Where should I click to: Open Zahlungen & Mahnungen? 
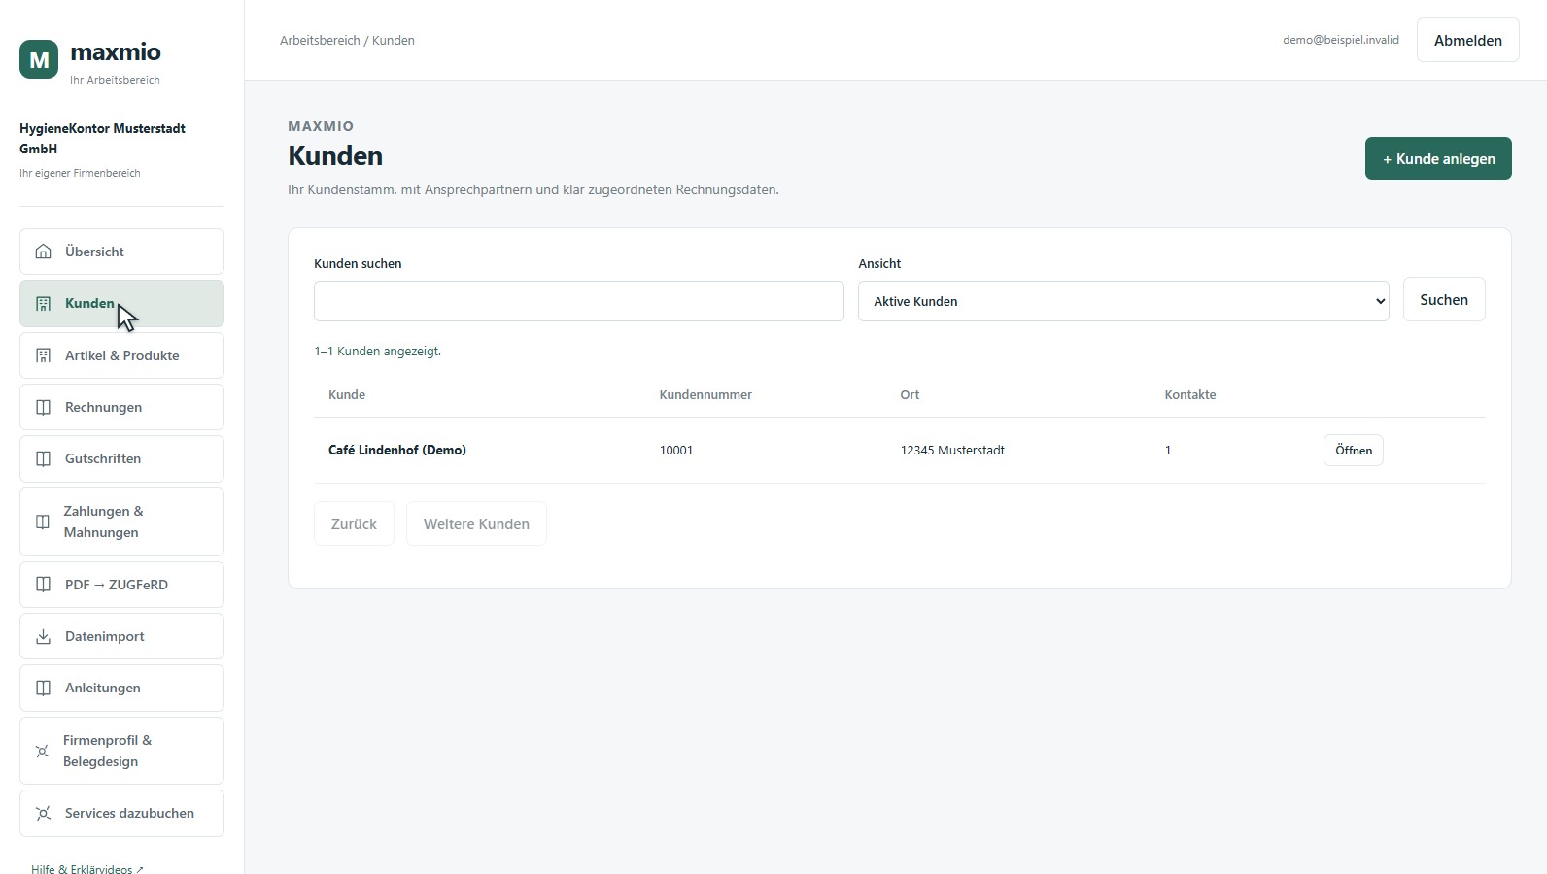[x=121, y=521]
